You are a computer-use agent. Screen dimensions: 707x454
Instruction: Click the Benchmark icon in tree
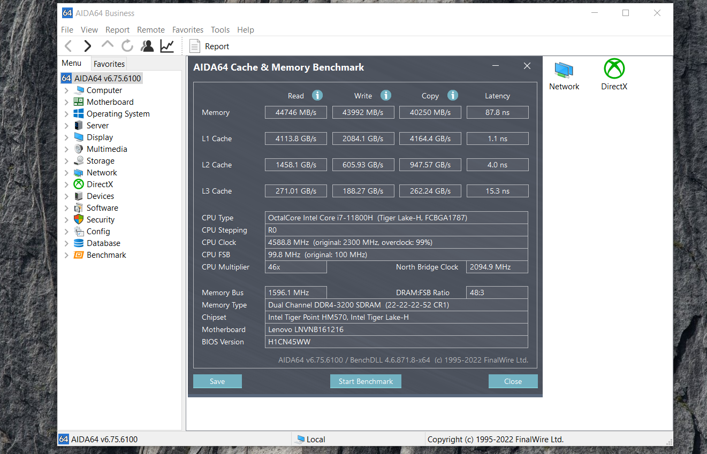point(79,255)
